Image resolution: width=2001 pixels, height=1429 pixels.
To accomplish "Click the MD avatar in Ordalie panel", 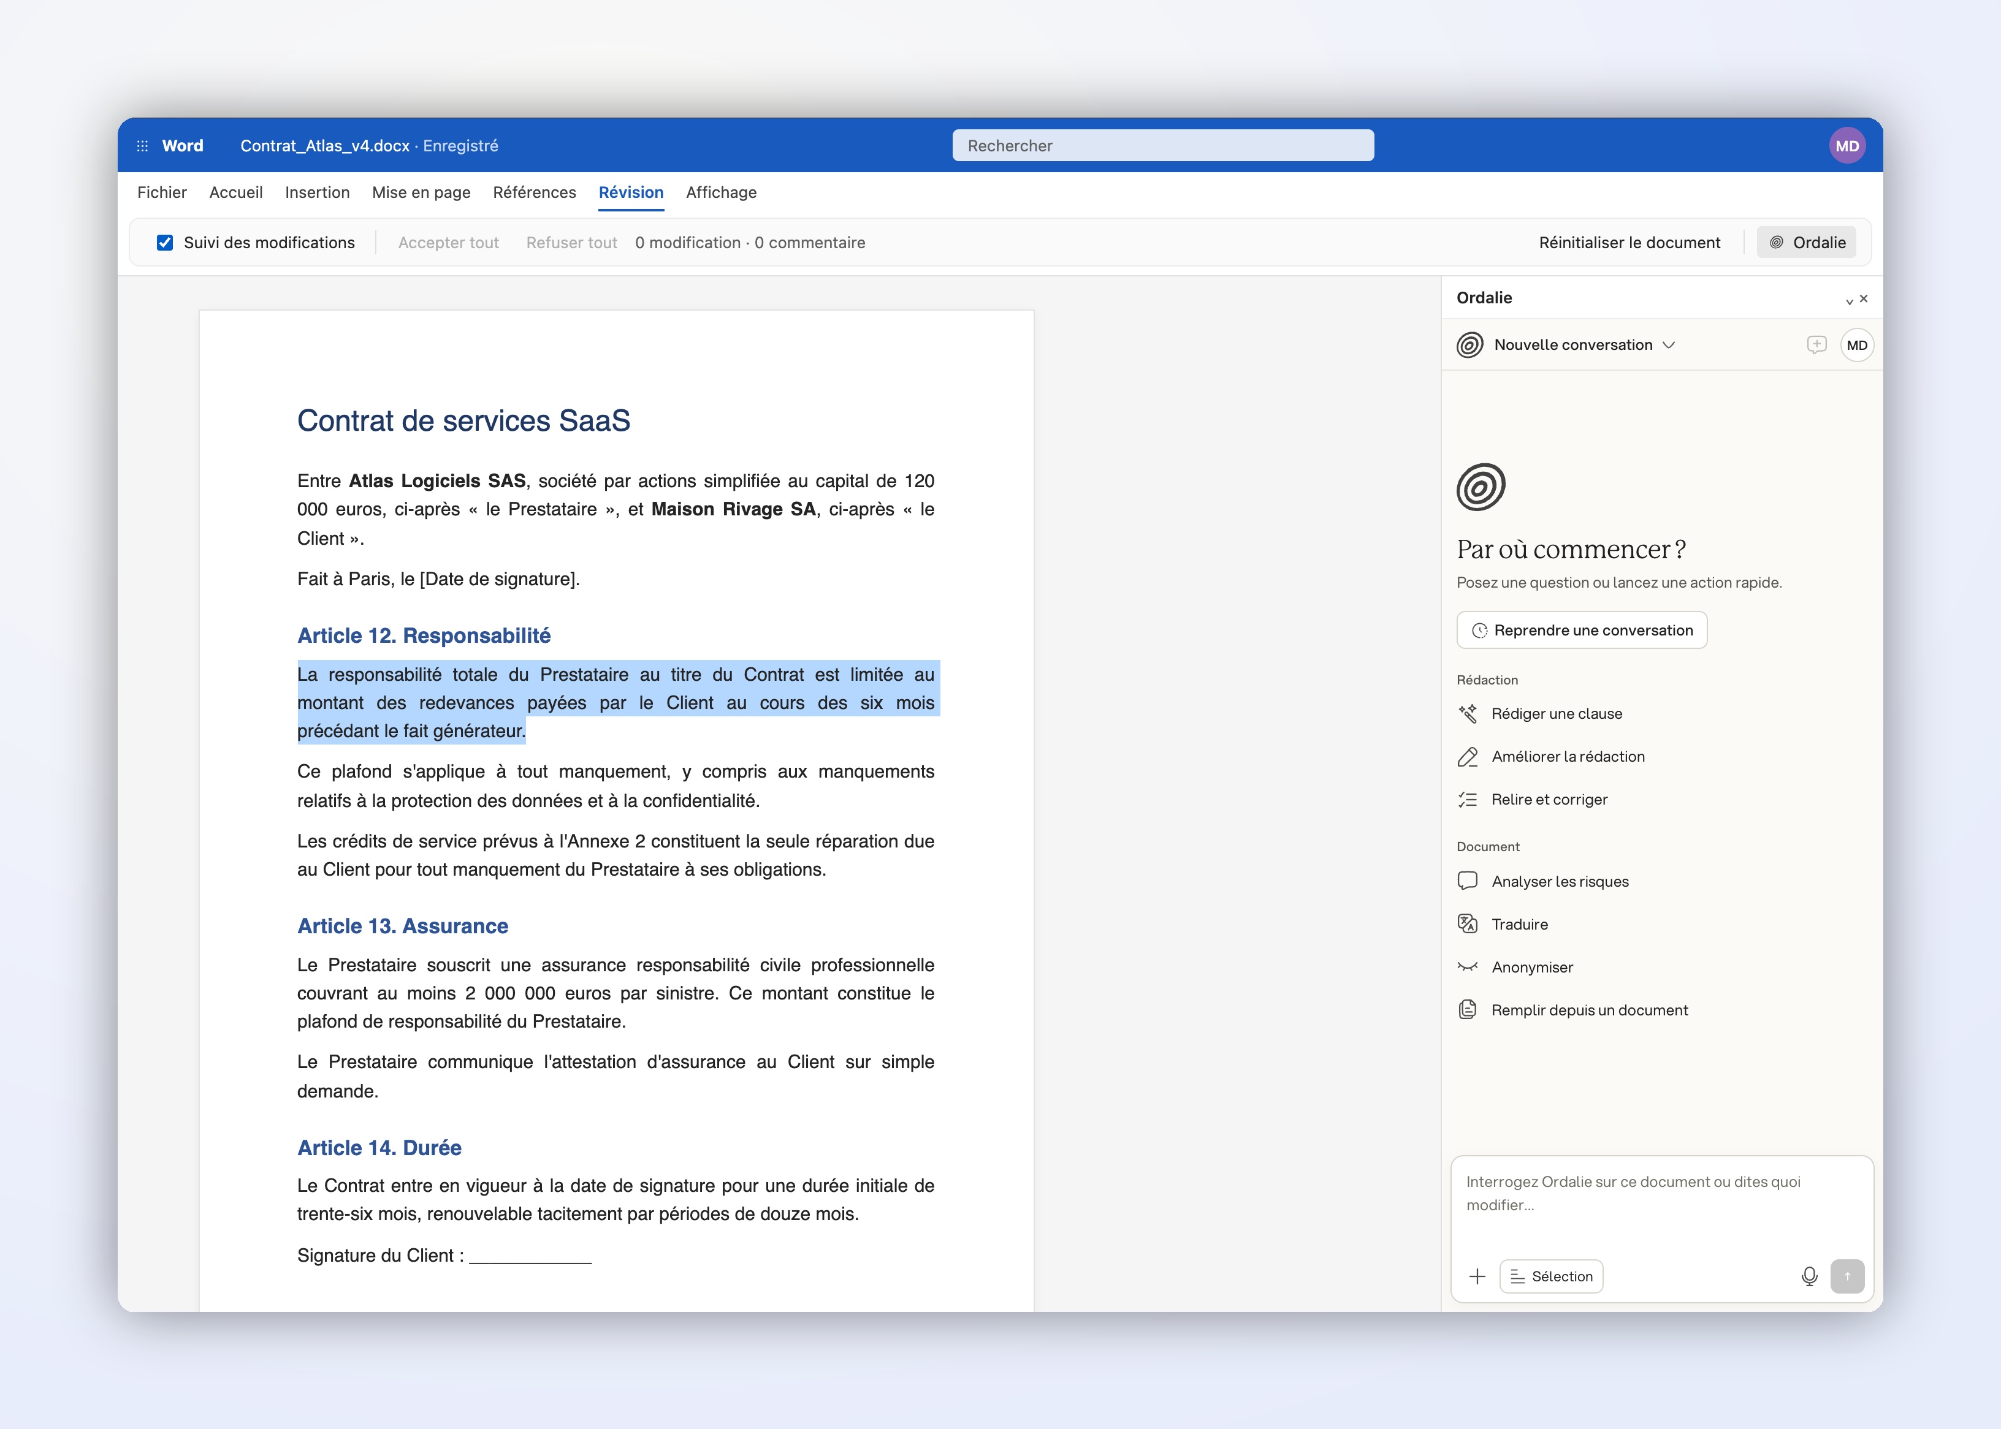I will (1856, 345).
